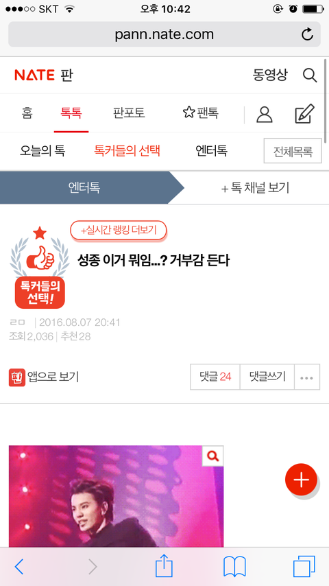Open 앱으로 보기 app link

pyautogui.click(x=44, y=377)
